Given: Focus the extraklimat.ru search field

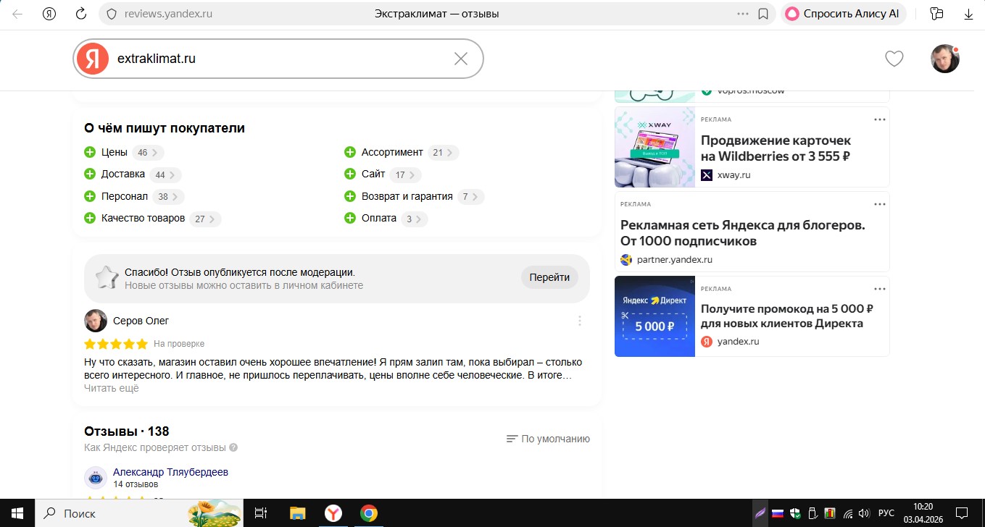Looking at the screenshot, I should click(278, 59).
